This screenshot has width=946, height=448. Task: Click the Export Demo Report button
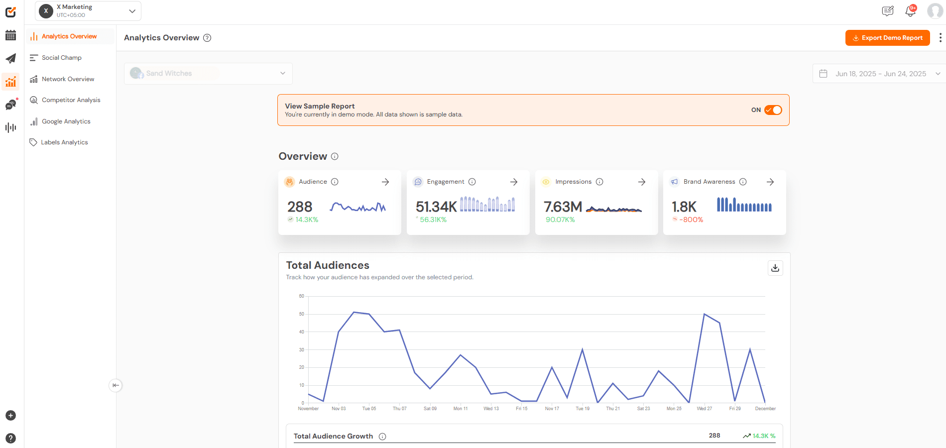point(887,37)
